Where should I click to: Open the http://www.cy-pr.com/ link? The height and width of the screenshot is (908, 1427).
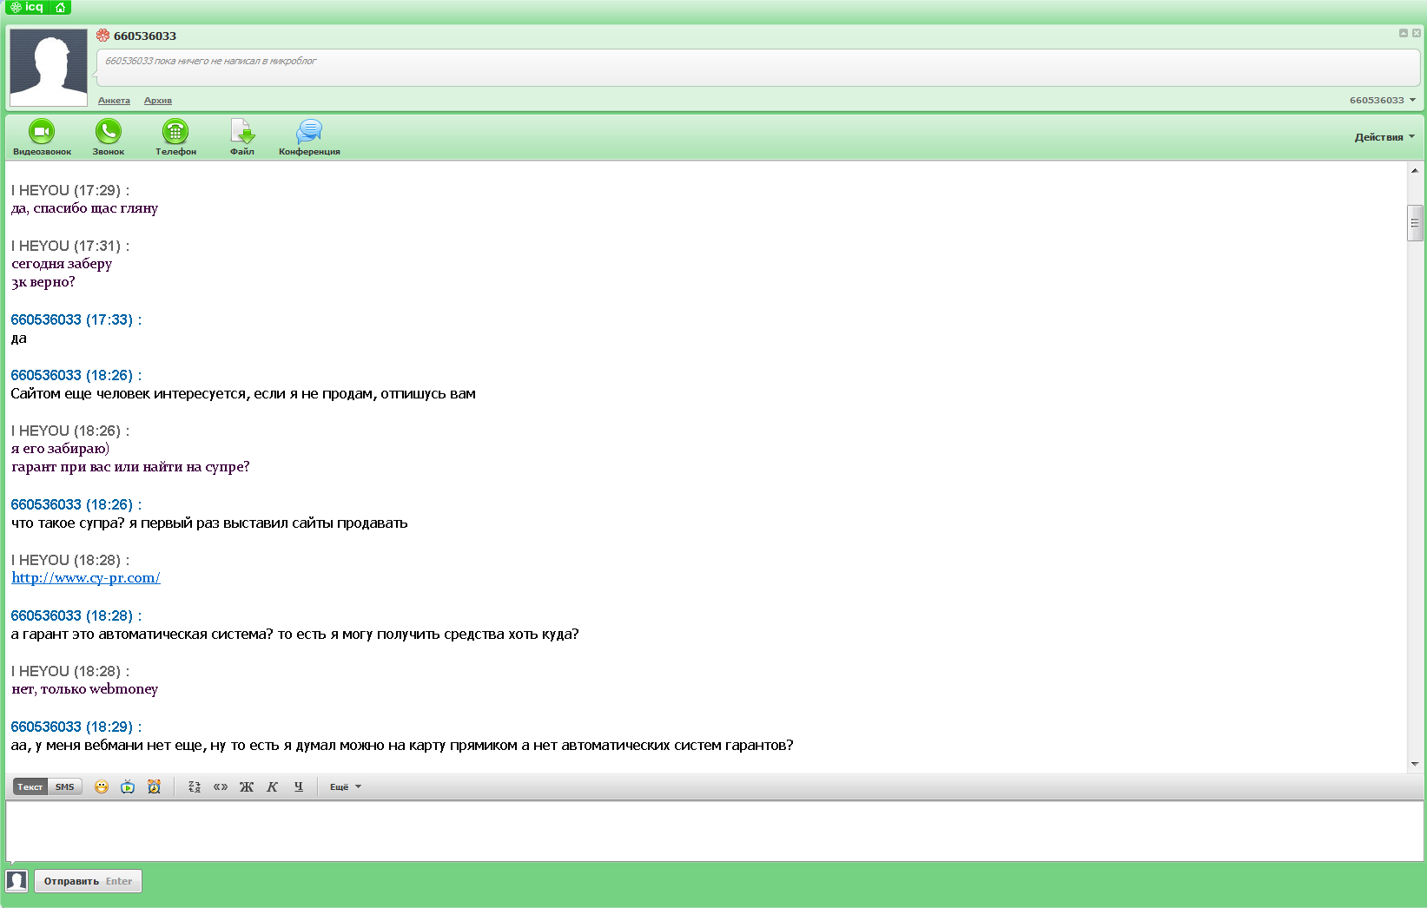pyautogui.click(x=86, y=578)
